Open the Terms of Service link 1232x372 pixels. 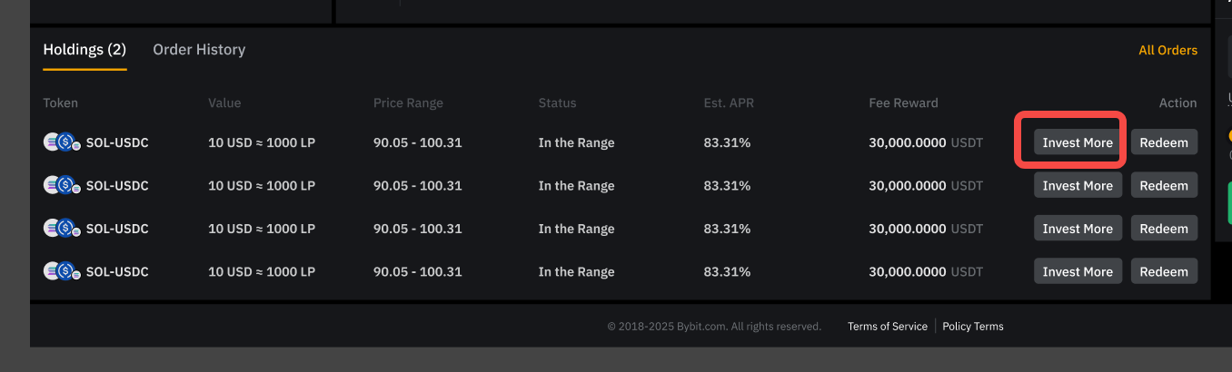[x=888, y=327]
